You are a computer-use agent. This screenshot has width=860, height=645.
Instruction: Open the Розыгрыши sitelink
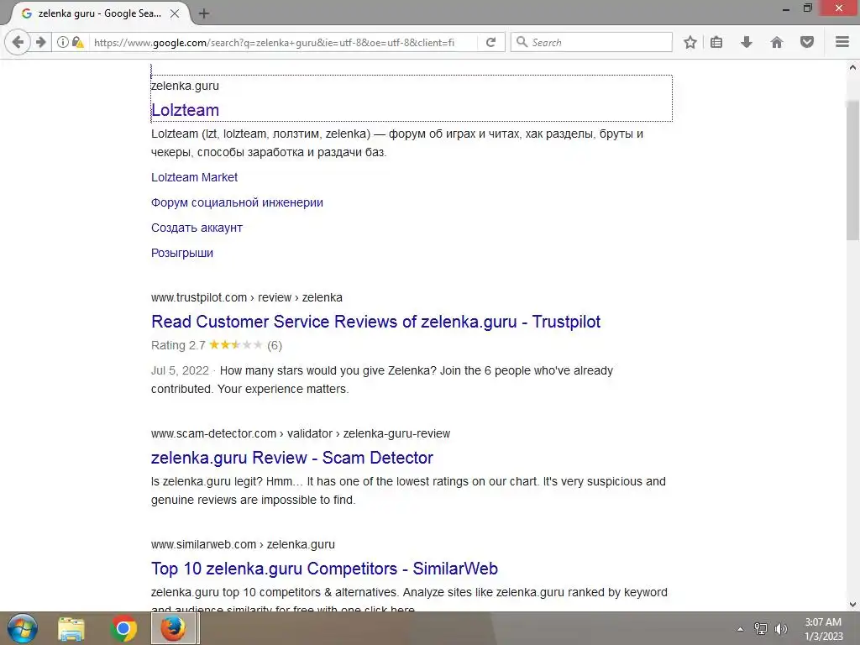[x=182, y=253]
